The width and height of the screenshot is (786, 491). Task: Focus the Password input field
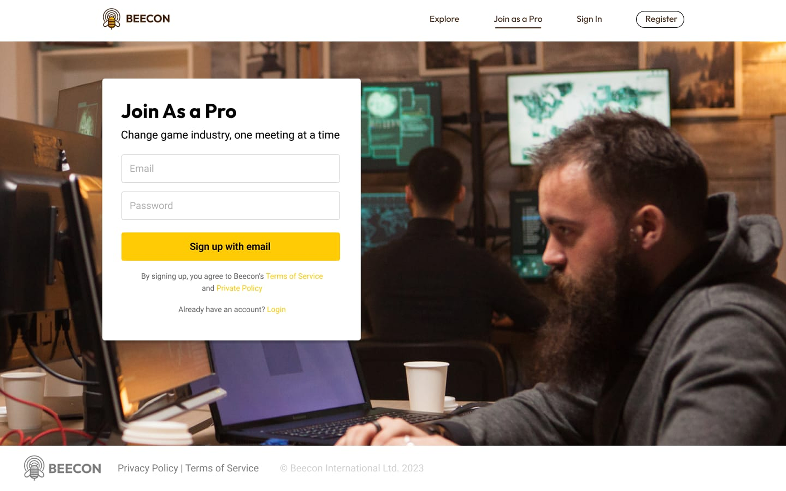tap(231, 206)
